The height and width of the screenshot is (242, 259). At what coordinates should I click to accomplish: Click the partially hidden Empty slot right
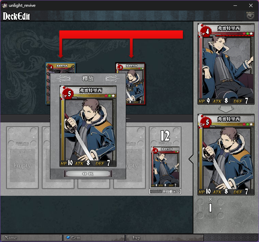click(136, 158)
